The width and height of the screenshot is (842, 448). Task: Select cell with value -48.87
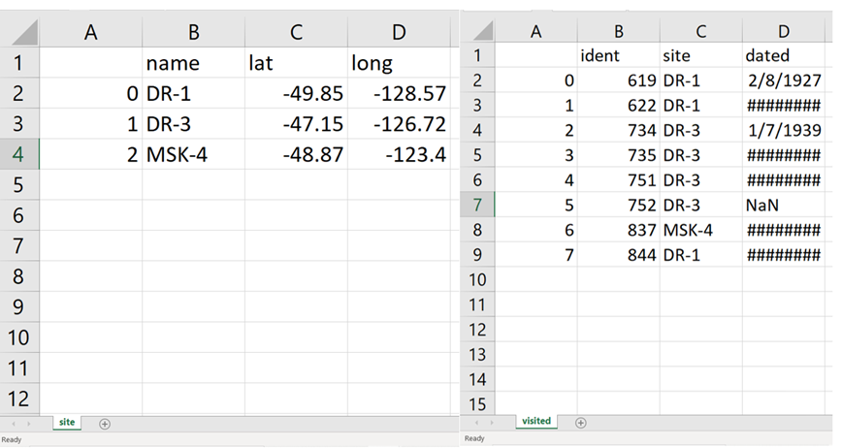tap(297, 154)
